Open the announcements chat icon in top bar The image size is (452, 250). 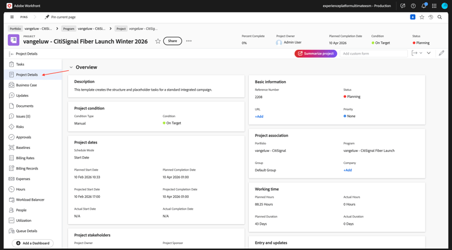coord(403,6)
